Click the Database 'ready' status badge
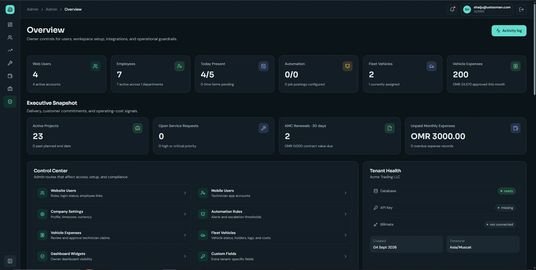The height and width of the screenshot is (270, 536). (507, 191)
